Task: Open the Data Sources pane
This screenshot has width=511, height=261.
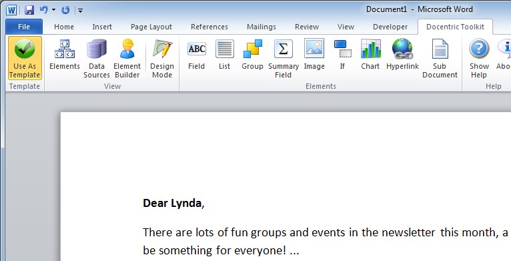Action: point(97,58)
